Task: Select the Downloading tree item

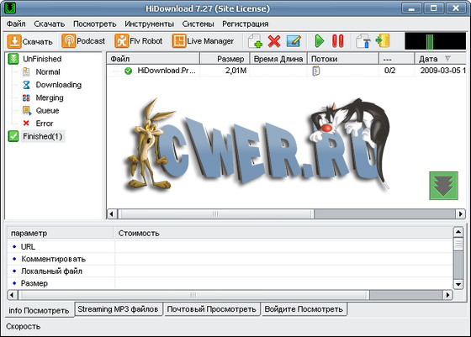Action: point(59,85)
